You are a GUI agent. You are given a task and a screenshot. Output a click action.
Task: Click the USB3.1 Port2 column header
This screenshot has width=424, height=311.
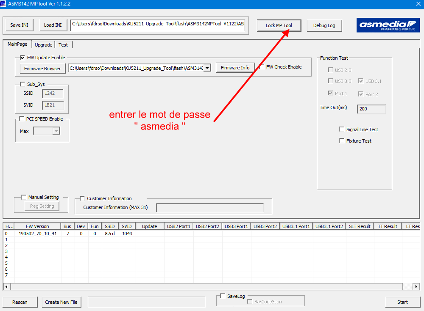pyautogui.click(x=329, y=226)
